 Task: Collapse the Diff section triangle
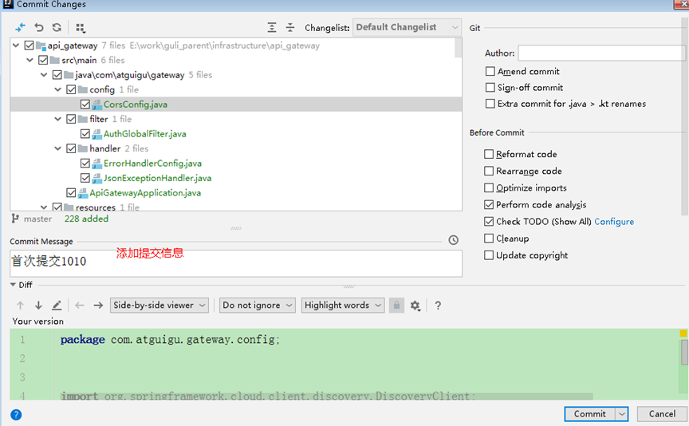[14, 285]
